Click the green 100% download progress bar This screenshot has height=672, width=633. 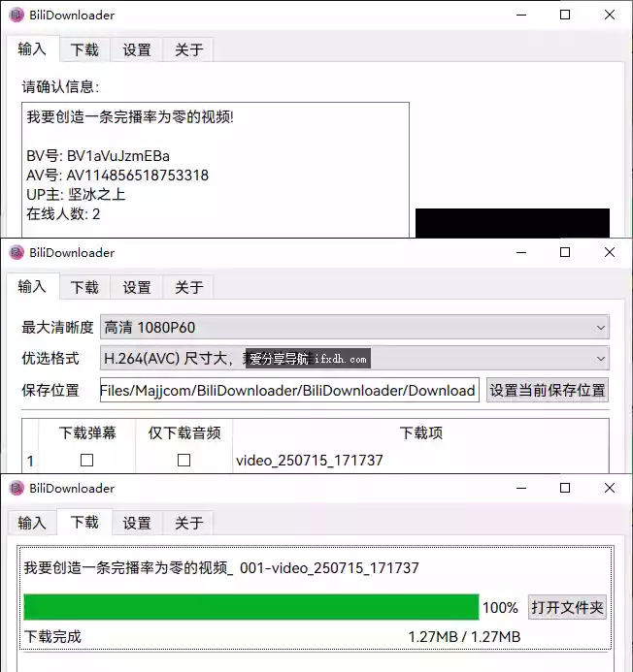(x=251, y=607)
